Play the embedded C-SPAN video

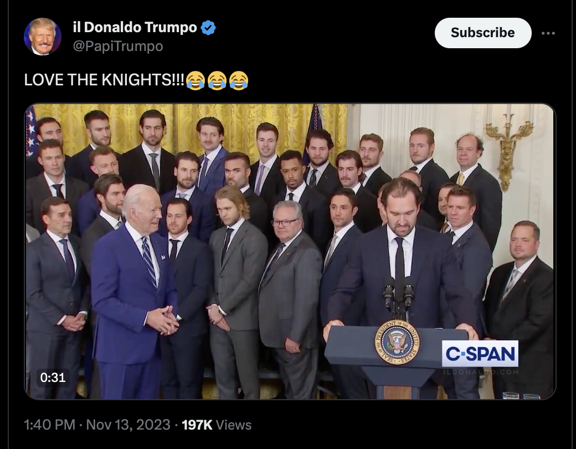point(290,251)
